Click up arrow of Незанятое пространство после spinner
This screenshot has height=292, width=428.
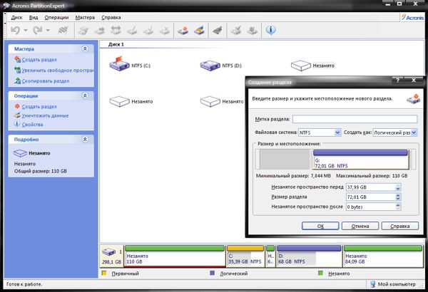(x=398, y=205)
